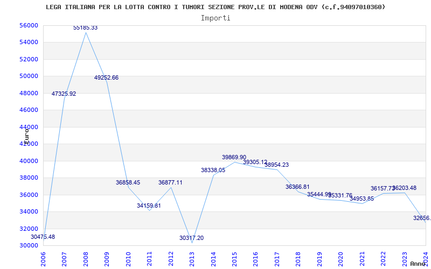Click the 2016 label on the year axis
This screenshot has width=431, height=269.
(x=255, y=259)
